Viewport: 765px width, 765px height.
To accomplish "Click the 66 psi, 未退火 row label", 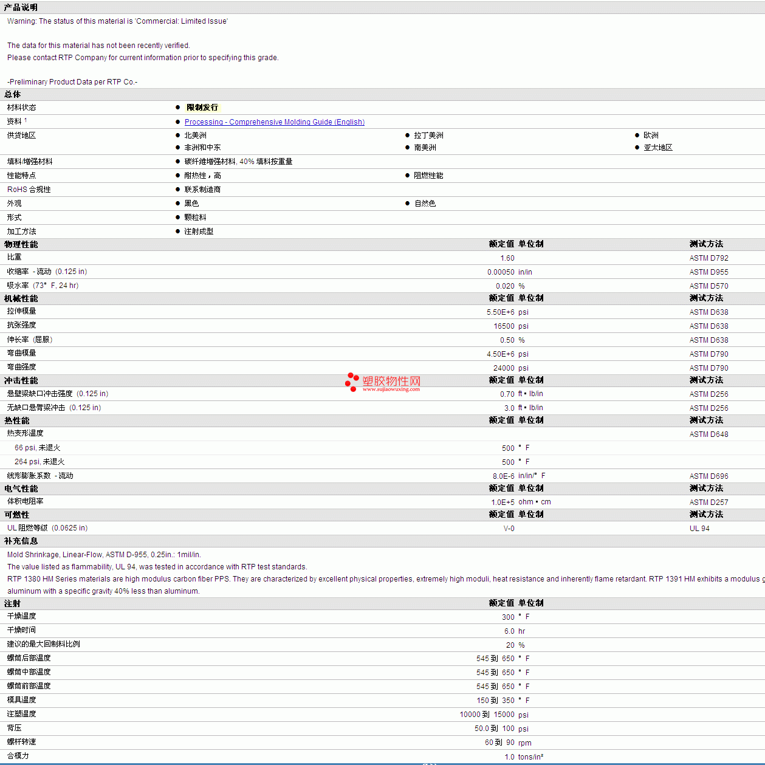I will point(38,448).
